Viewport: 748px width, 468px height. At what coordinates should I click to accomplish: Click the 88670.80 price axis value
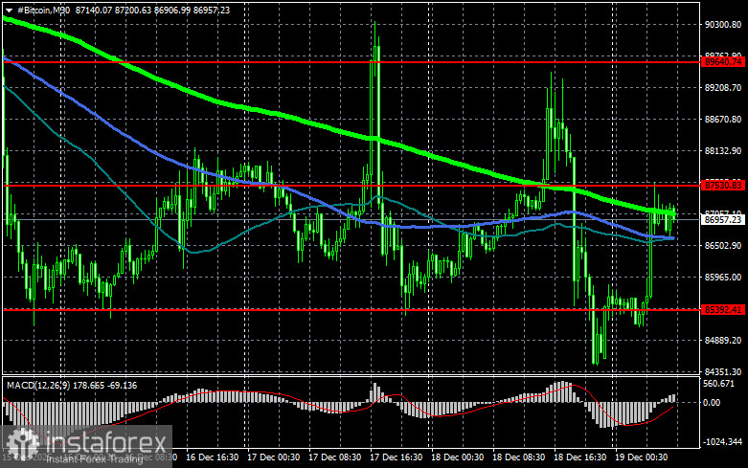click(x=723, y=119)
